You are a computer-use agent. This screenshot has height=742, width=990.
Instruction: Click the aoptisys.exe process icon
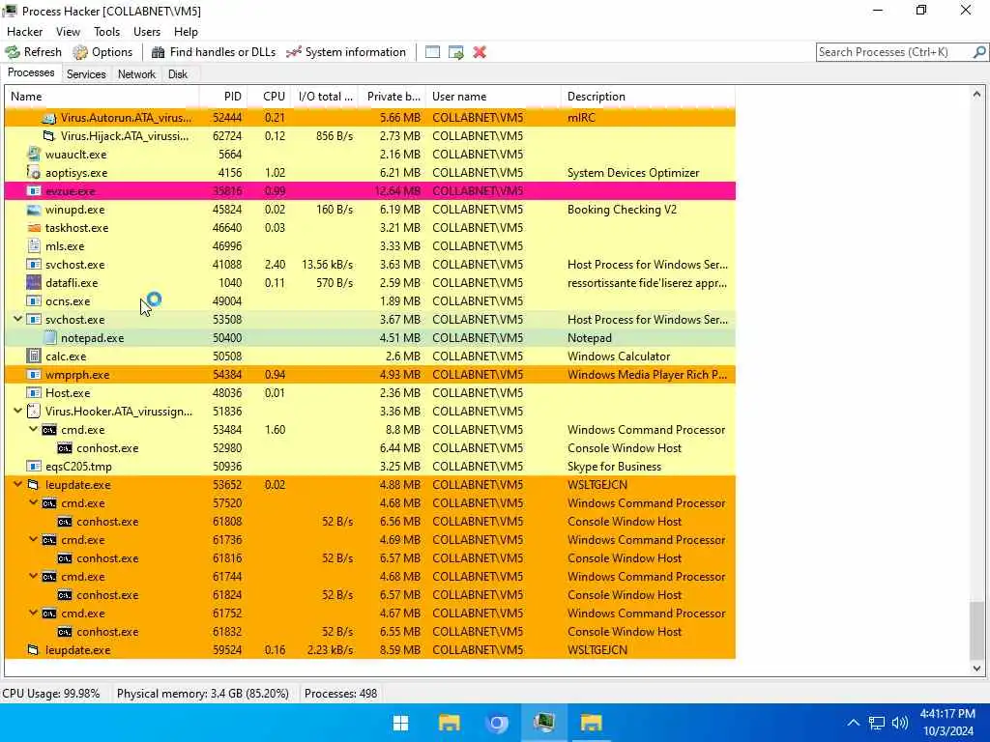click(34, 172)
